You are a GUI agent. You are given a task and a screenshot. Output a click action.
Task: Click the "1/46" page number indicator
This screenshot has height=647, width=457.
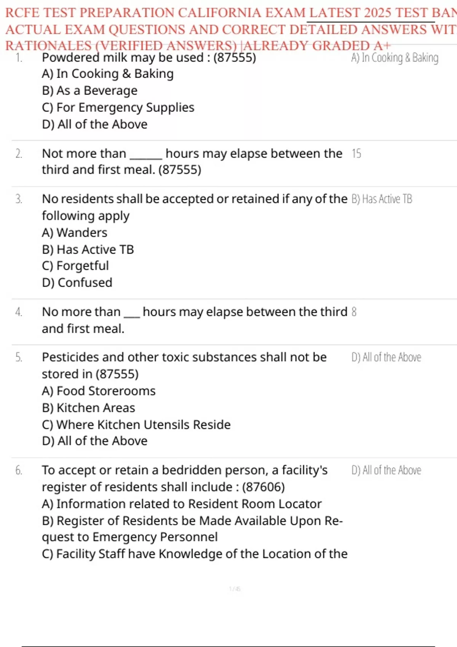coord(235,589)
